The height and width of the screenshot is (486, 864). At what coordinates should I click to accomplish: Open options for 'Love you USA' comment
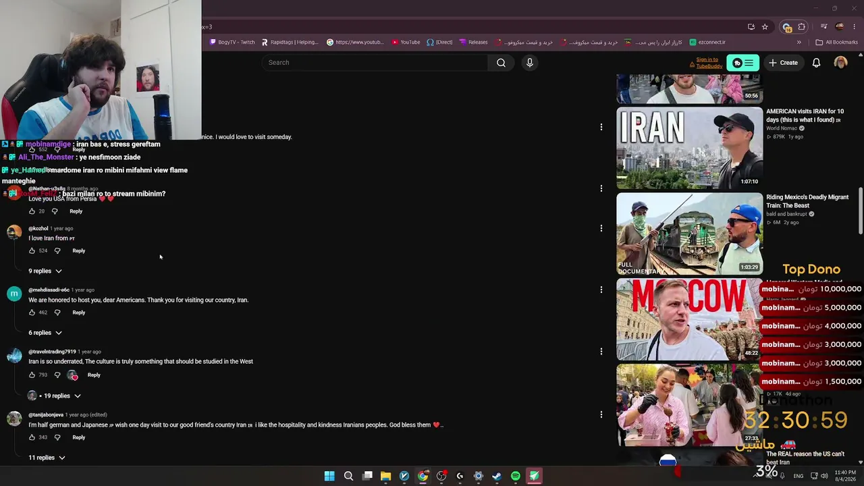tap(601, 188)
